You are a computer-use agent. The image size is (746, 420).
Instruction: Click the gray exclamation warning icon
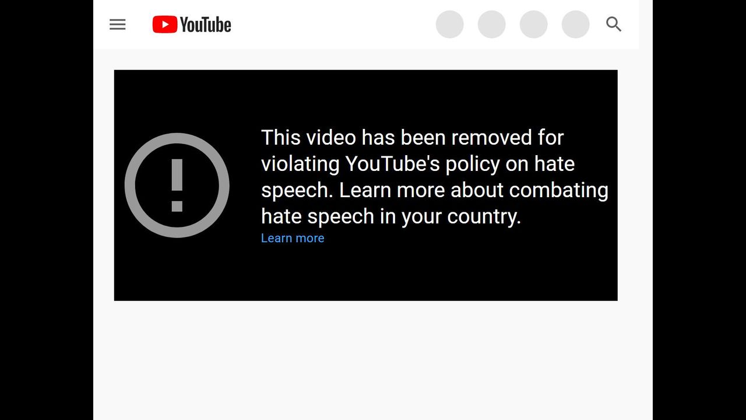177,185
